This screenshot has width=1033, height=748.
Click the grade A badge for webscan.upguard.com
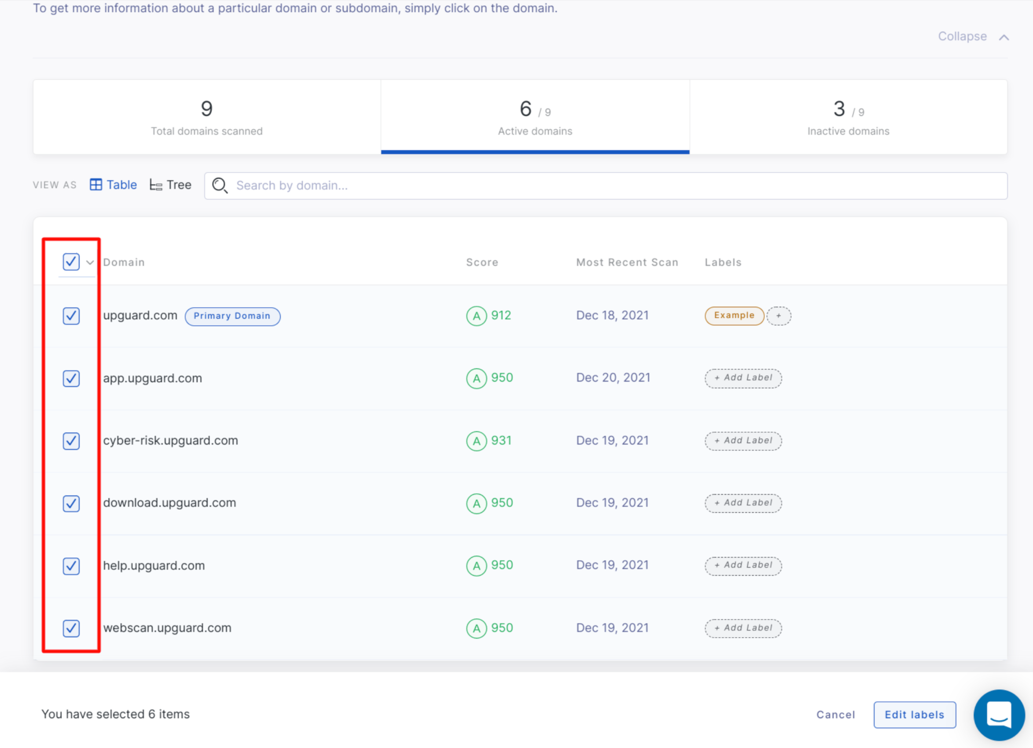476,628
